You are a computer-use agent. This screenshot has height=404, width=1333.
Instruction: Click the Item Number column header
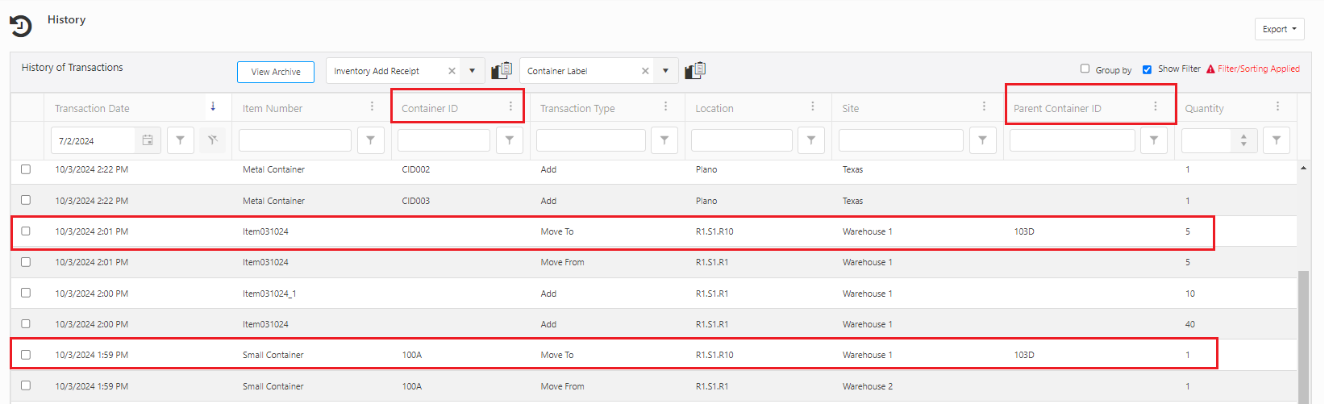click(x=273, y=108)
